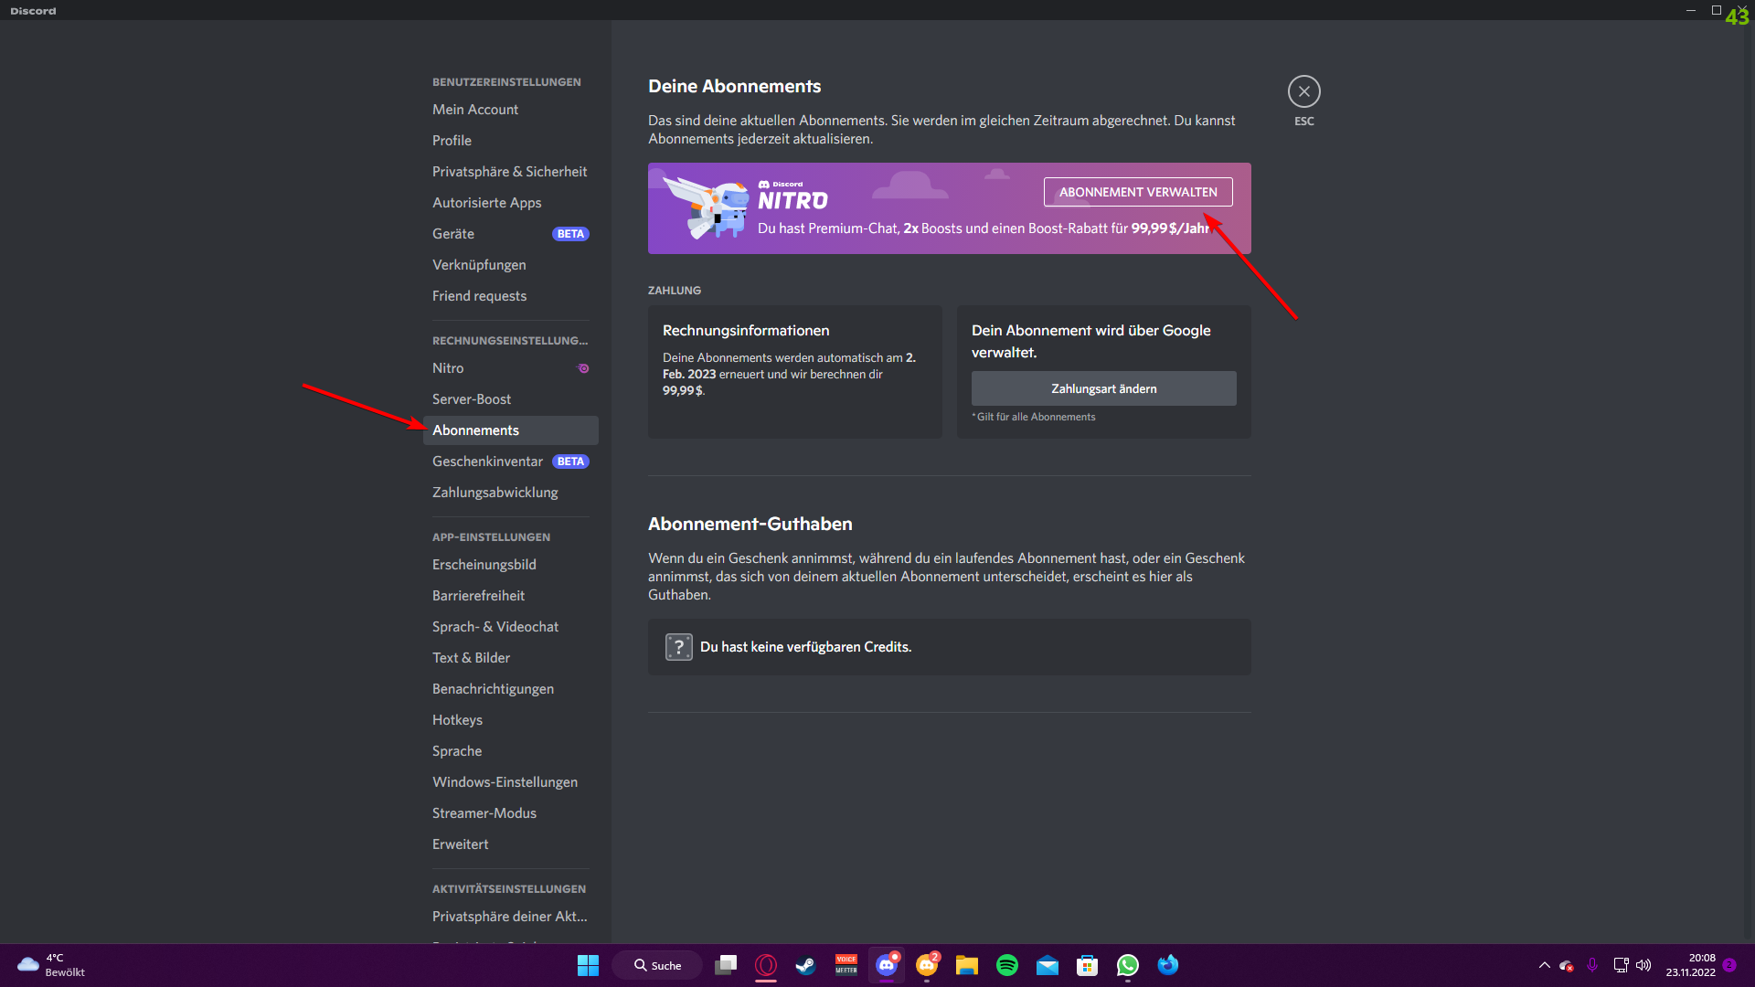Click the question mark credits icon
1755x987 pixels.
click(x=678, y=647)
